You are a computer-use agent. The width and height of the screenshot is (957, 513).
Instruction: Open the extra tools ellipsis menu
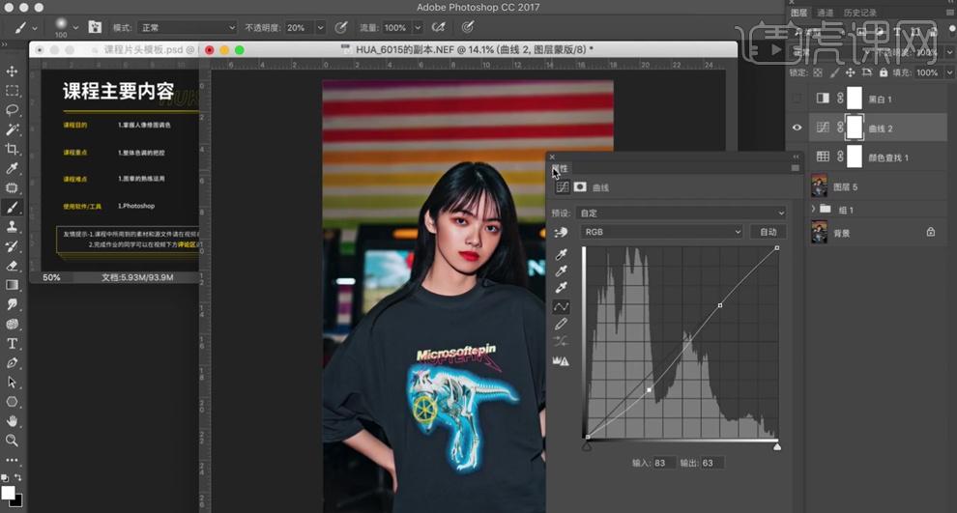point(12,460)
